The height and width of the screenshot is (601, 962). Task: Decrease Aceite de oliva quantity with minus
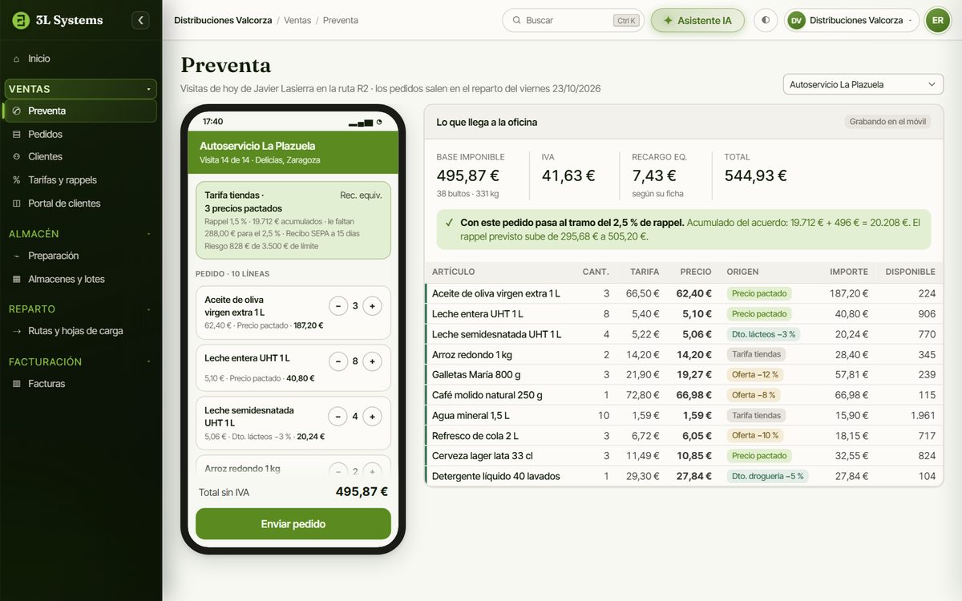tap(338, 306)
